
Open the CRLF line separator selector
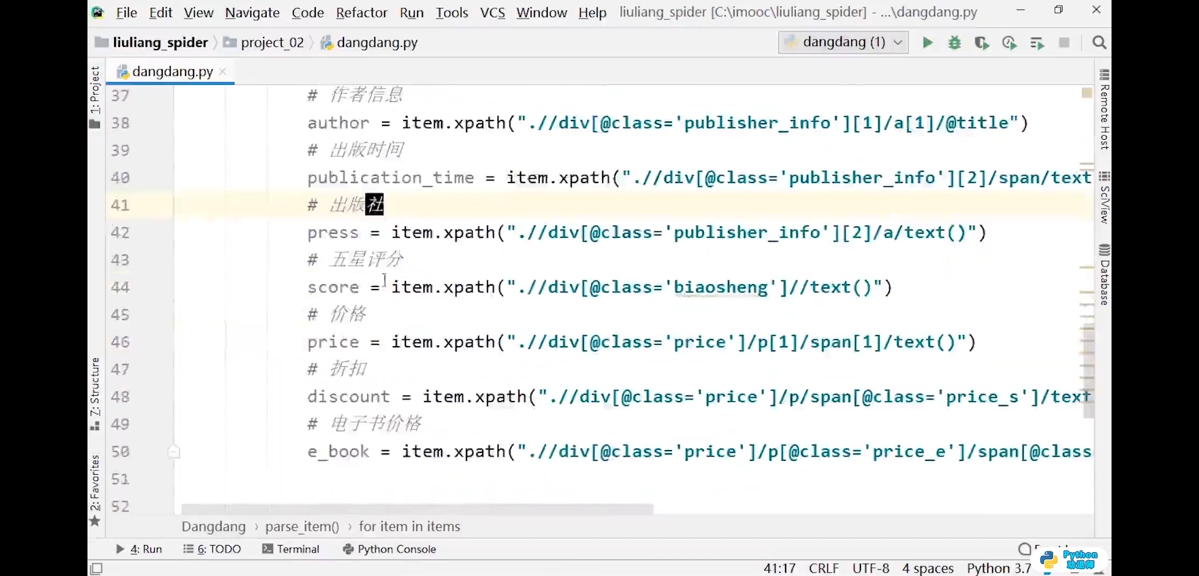824,569
